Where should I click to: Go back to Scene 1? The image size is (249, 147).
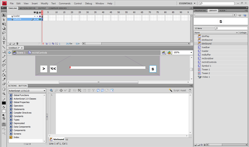pyautogui.click(x=19, y=53)
